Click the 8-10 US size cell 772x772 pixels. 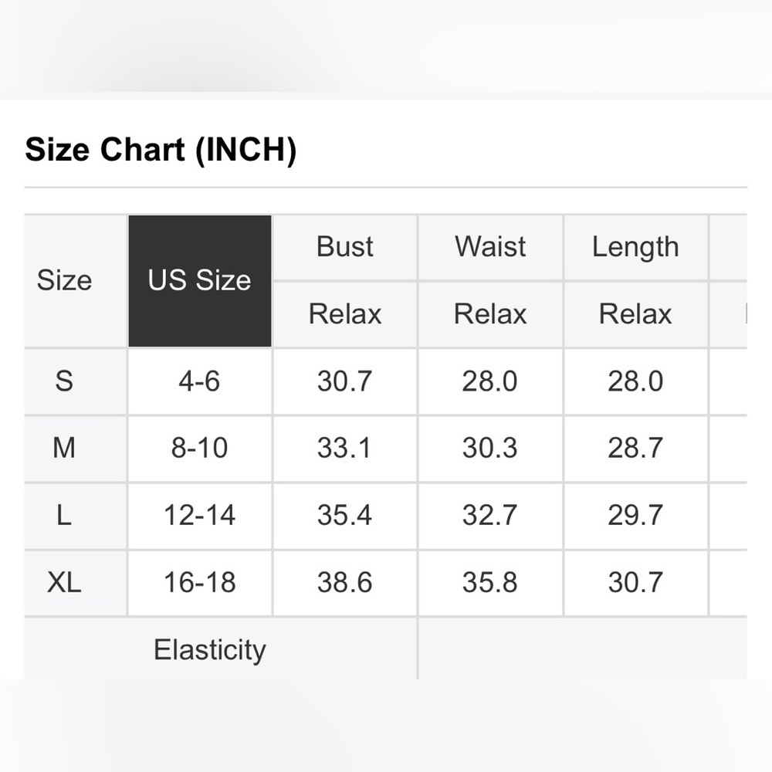(x=200, y=449)
